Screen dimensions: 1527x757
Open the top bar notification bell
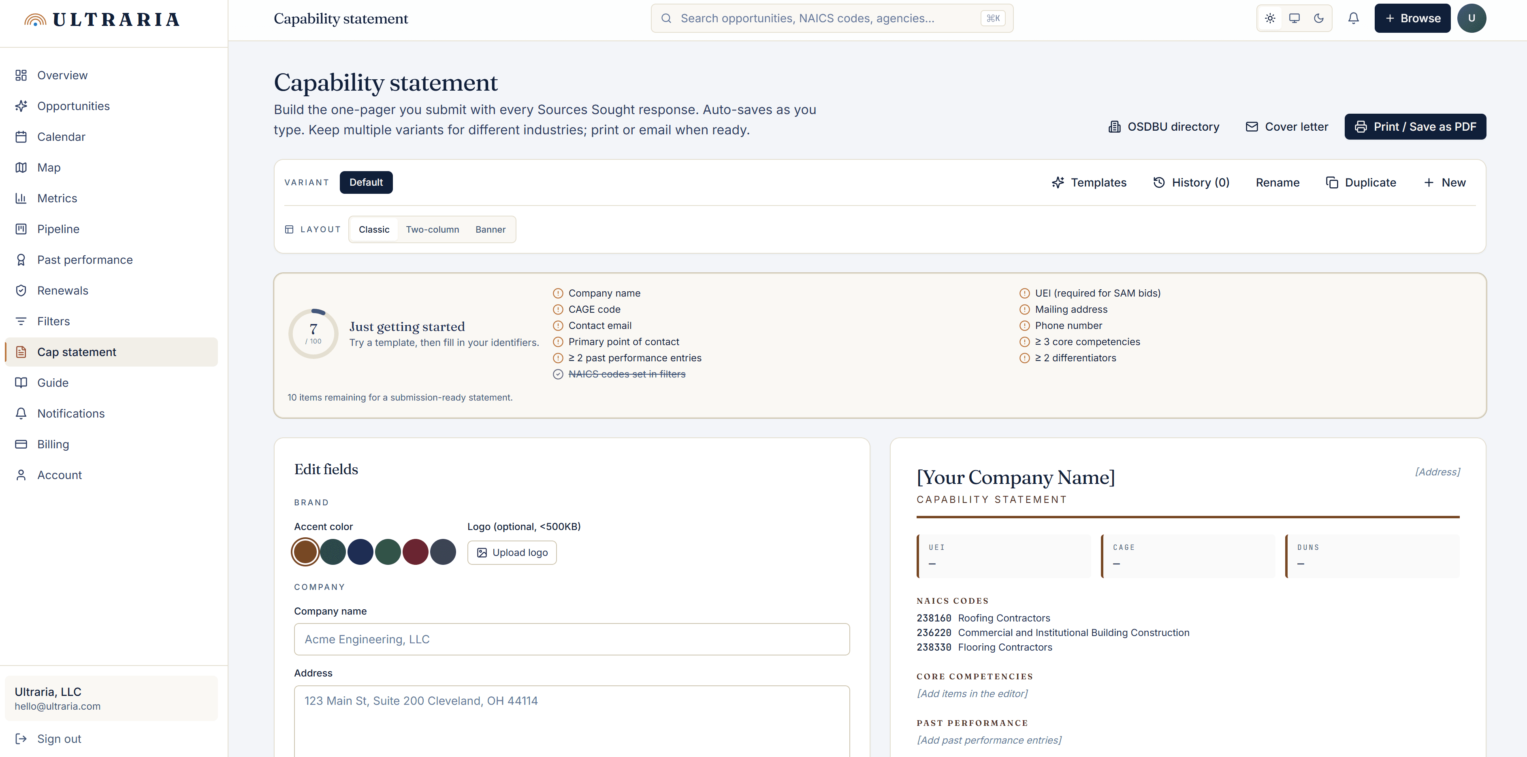point(1353,18)
